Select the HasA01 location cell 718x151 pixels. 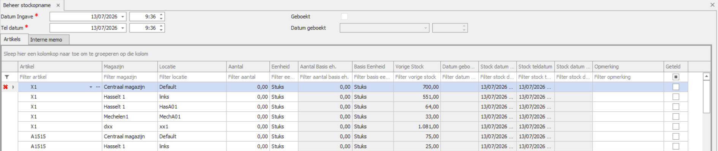point(192,107)
